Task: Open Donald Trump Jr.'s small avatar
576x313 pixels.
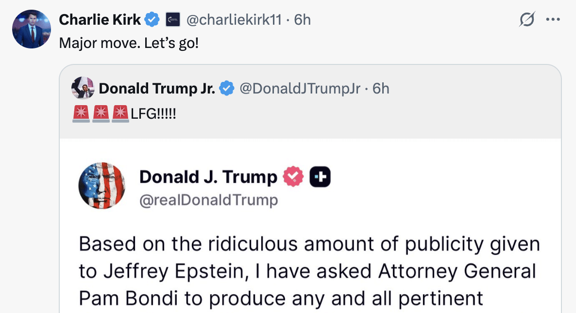Action: click(x=83, y=88)
